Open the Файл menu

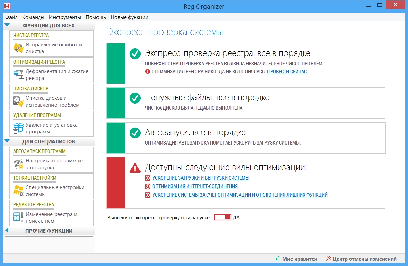click(12, 17)
